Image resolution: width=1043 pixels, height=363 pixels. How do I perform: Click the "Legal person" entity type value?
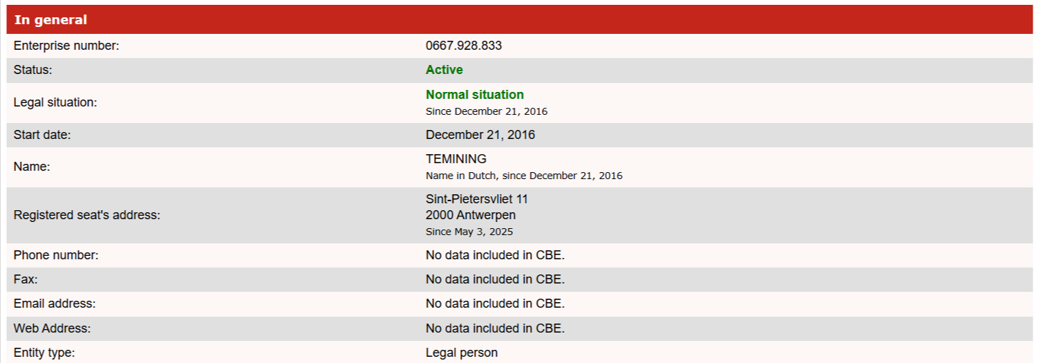point(462,353)
